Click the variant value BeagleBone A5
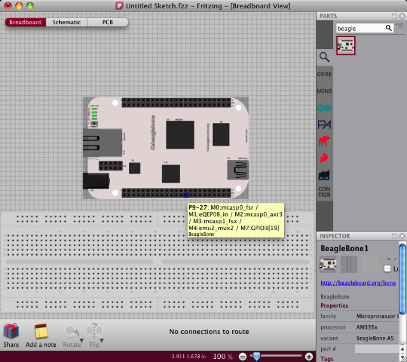Image resolution: width=407 pixels, height=362 pixels. pos(375,338)
